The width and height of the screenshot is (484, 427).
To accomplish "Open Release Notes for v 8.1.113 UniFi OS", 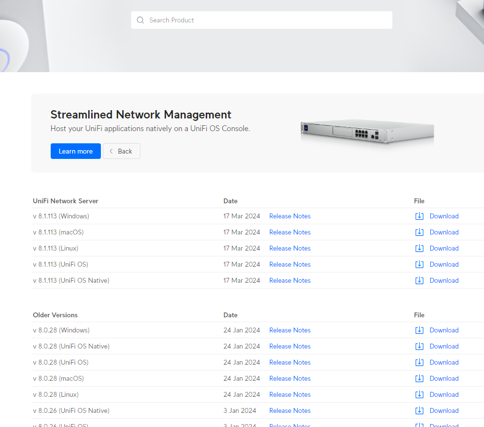I will click(290, 264).
